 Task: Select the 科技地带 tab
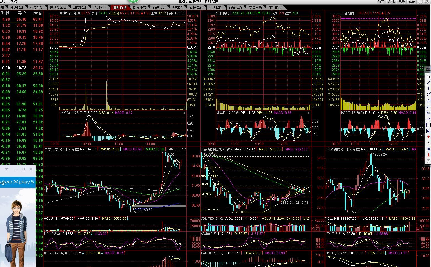click(139, 8)
